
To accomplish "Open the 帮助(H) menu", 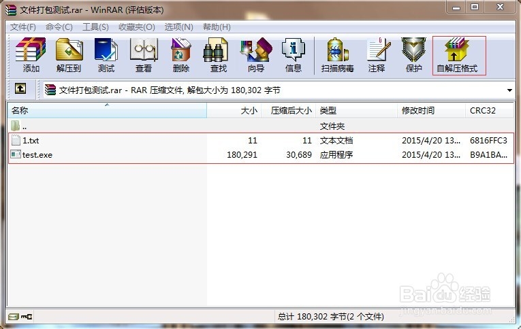I will (x=217, y=27).
